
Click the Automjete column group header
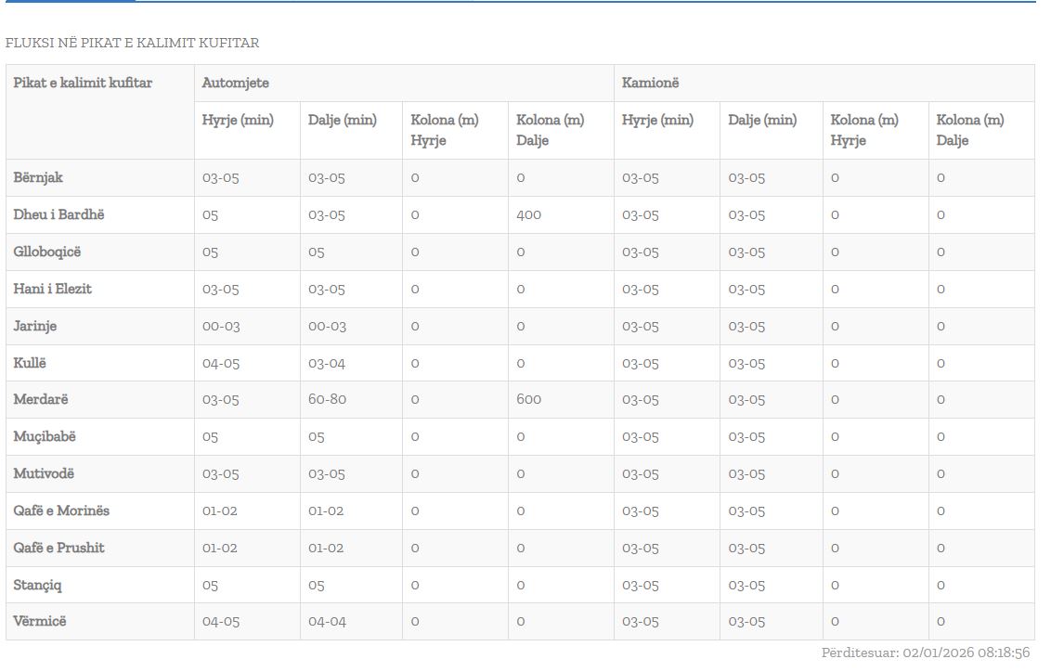click(236, 83)
